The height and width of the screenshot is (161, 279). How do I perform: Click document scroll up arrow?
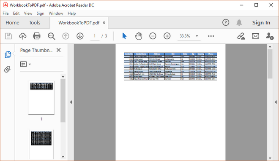[x=270, y=47]
